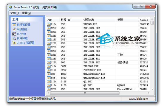
Task: Click icon of the 任务切换 titled row
Action: (x=49, y=62)
